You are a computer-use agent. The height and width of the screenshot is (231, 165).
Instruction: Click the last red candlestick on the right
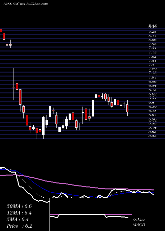tap(127, 108)
